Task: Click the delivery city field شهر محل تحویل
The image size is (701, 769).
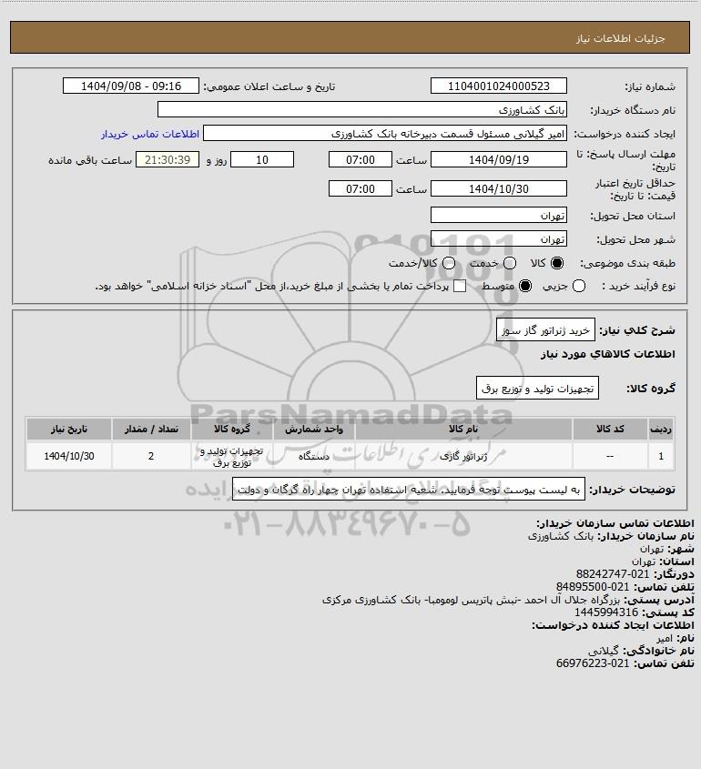Action: pyautogui.click(x=498, y=238)
